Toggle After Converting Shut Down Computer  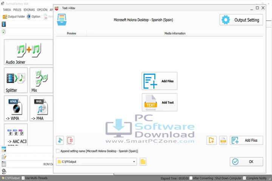click(x=191, y=178)
